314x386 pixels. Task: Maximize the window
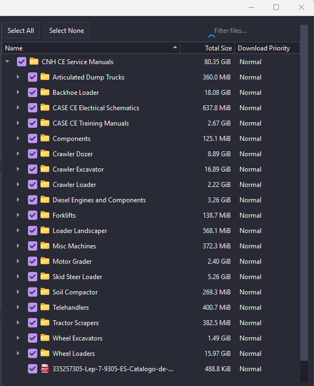coord(276,7)
